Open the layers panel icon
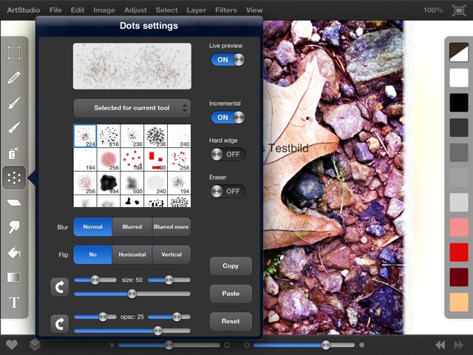This screenshot has height=355, width=473. pyautogui.click(x=35, y=345)
